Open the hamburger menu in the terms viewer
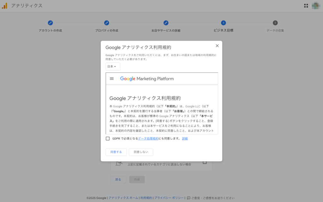 click(112, 78)
